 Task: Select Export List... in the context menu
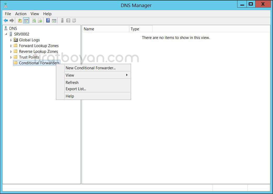pos(93,89)
